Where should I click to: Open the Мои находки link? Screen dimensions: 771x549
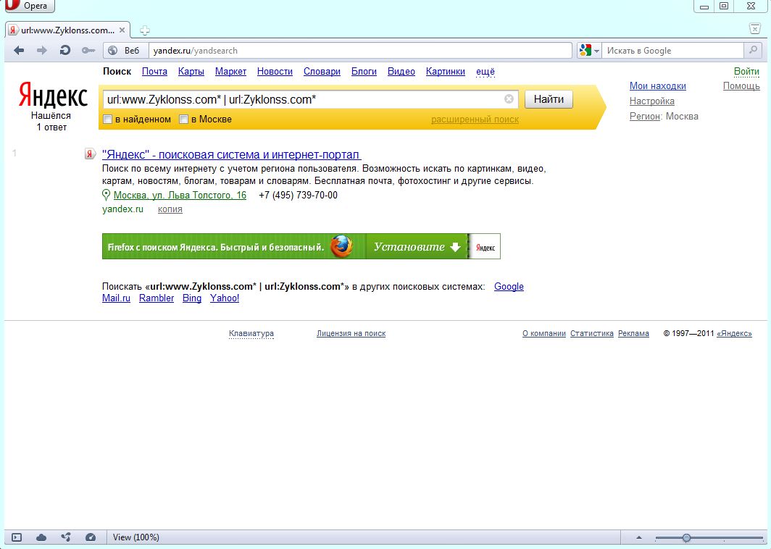click(x=658, y=86)
